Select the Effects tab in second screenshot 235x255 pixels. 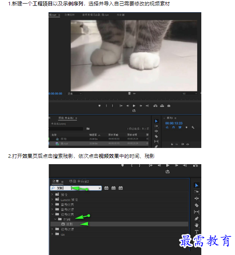click(x=56, y=181)
